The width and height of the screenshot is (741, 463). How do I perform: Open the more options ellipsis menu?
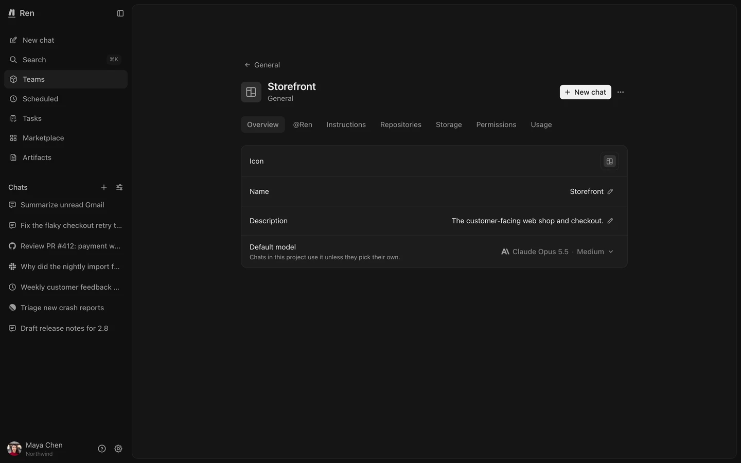621,92
